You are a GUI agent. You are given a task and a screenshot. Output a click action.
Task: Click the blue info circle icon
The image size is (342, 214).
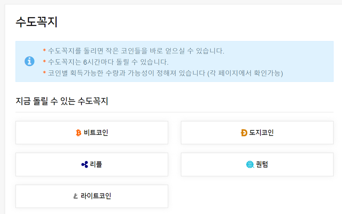[29, 61]
